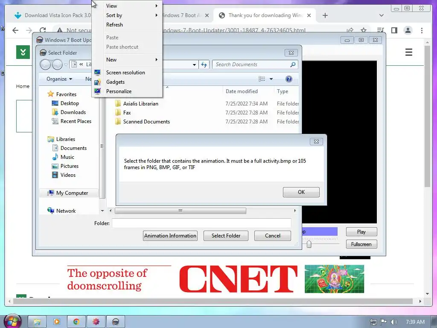The height and width of the screenshot is (328, 437).
Task: Click the CNET advertisement banner
Action: point(215,278)
